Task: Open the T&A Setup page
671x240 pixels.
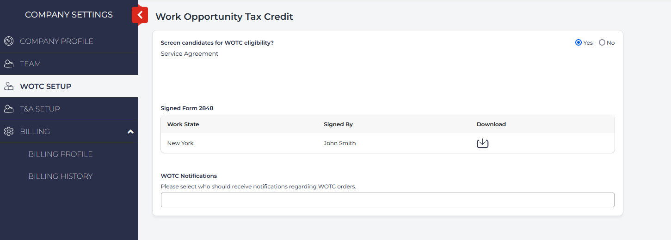Action: coord(40,109)
